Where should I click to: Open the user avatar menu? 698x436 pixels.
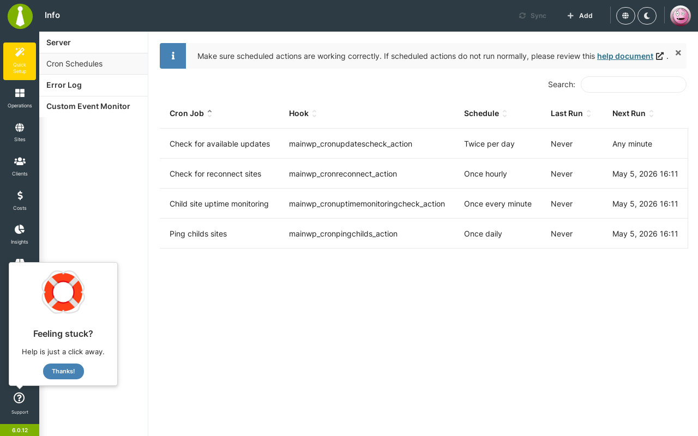681,16
